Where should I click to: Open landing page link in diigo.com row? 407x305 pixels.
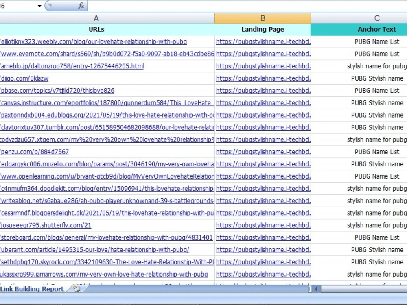(x=263, y=78)
